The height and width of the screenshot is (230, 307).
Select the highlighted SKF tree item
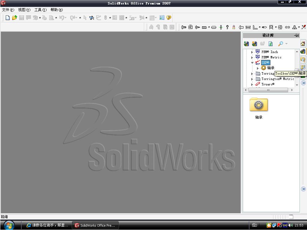click(266, 63)
